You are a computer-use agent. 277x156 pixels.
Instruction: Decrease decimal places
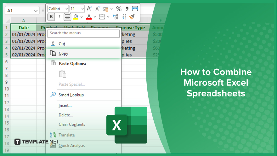point(123,17)
